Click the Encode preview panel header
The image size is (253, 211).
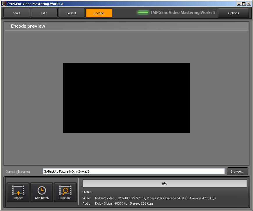pos(126,26)
